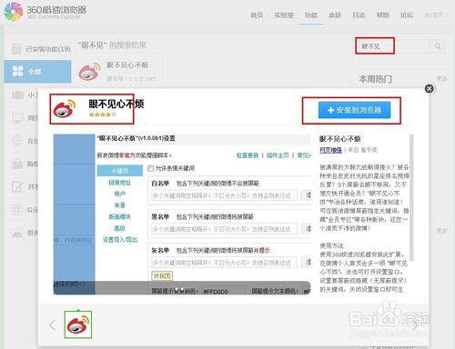Viewport: 455px width, 349px height.
Task: Click the monitor icon in the sidebar
Action: point(17,117)
